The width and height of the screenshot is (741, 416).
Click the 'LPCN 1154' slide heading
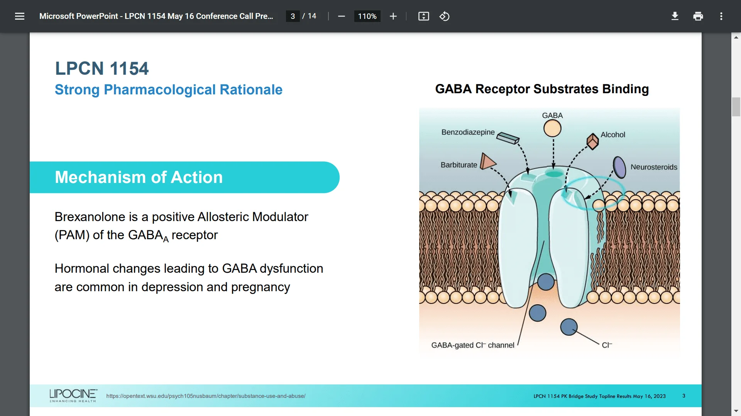coord(102,69)
